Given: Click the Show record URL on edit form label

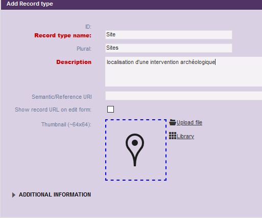Looking at the screenshot, I should click(53, 110).
